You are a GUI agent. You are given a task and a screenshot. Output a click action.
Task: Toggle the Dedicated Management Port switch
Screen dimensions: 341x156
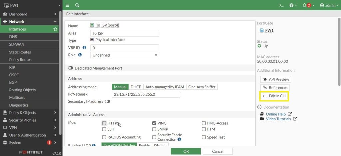(70, 68)
